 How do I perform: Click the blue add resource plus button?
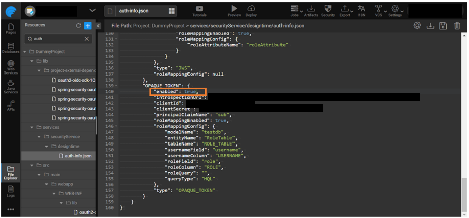88,25
